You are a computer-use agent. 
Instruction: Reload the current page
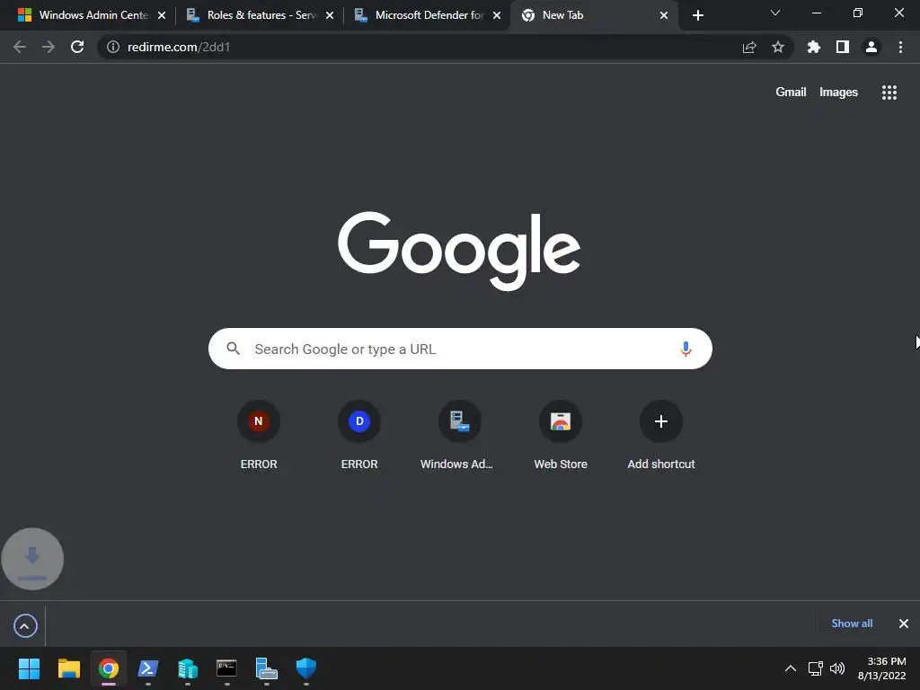click(77, 47)
